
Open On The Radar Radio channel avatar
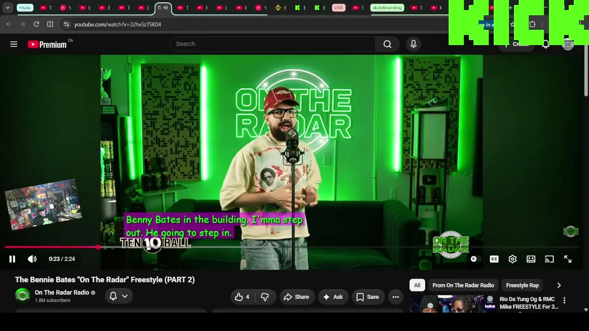coord(23,296)
